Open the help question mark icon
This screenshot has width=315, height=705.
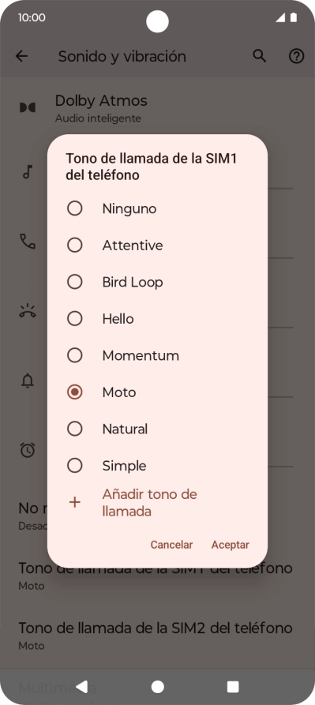[x=296, y=56]
